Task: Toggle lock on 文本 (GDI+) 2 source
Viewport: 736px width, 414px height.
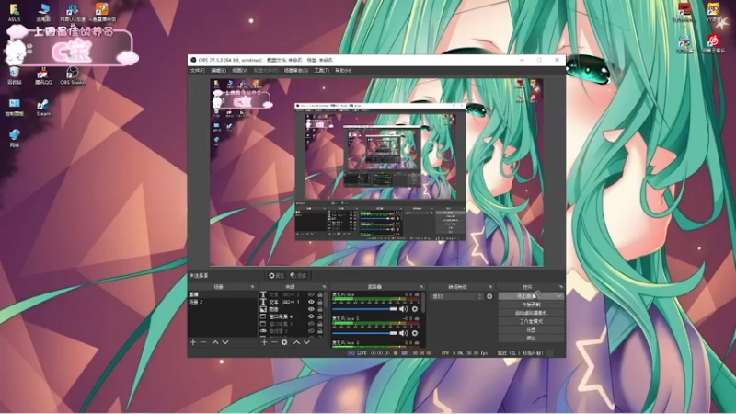Action: click(x=319, y=294)
